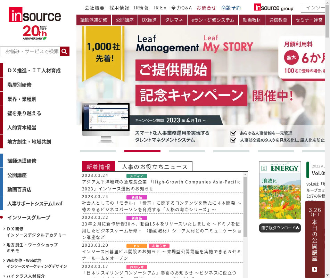
Task: Open 会社概要 in top menu
Action: [94, 8]
